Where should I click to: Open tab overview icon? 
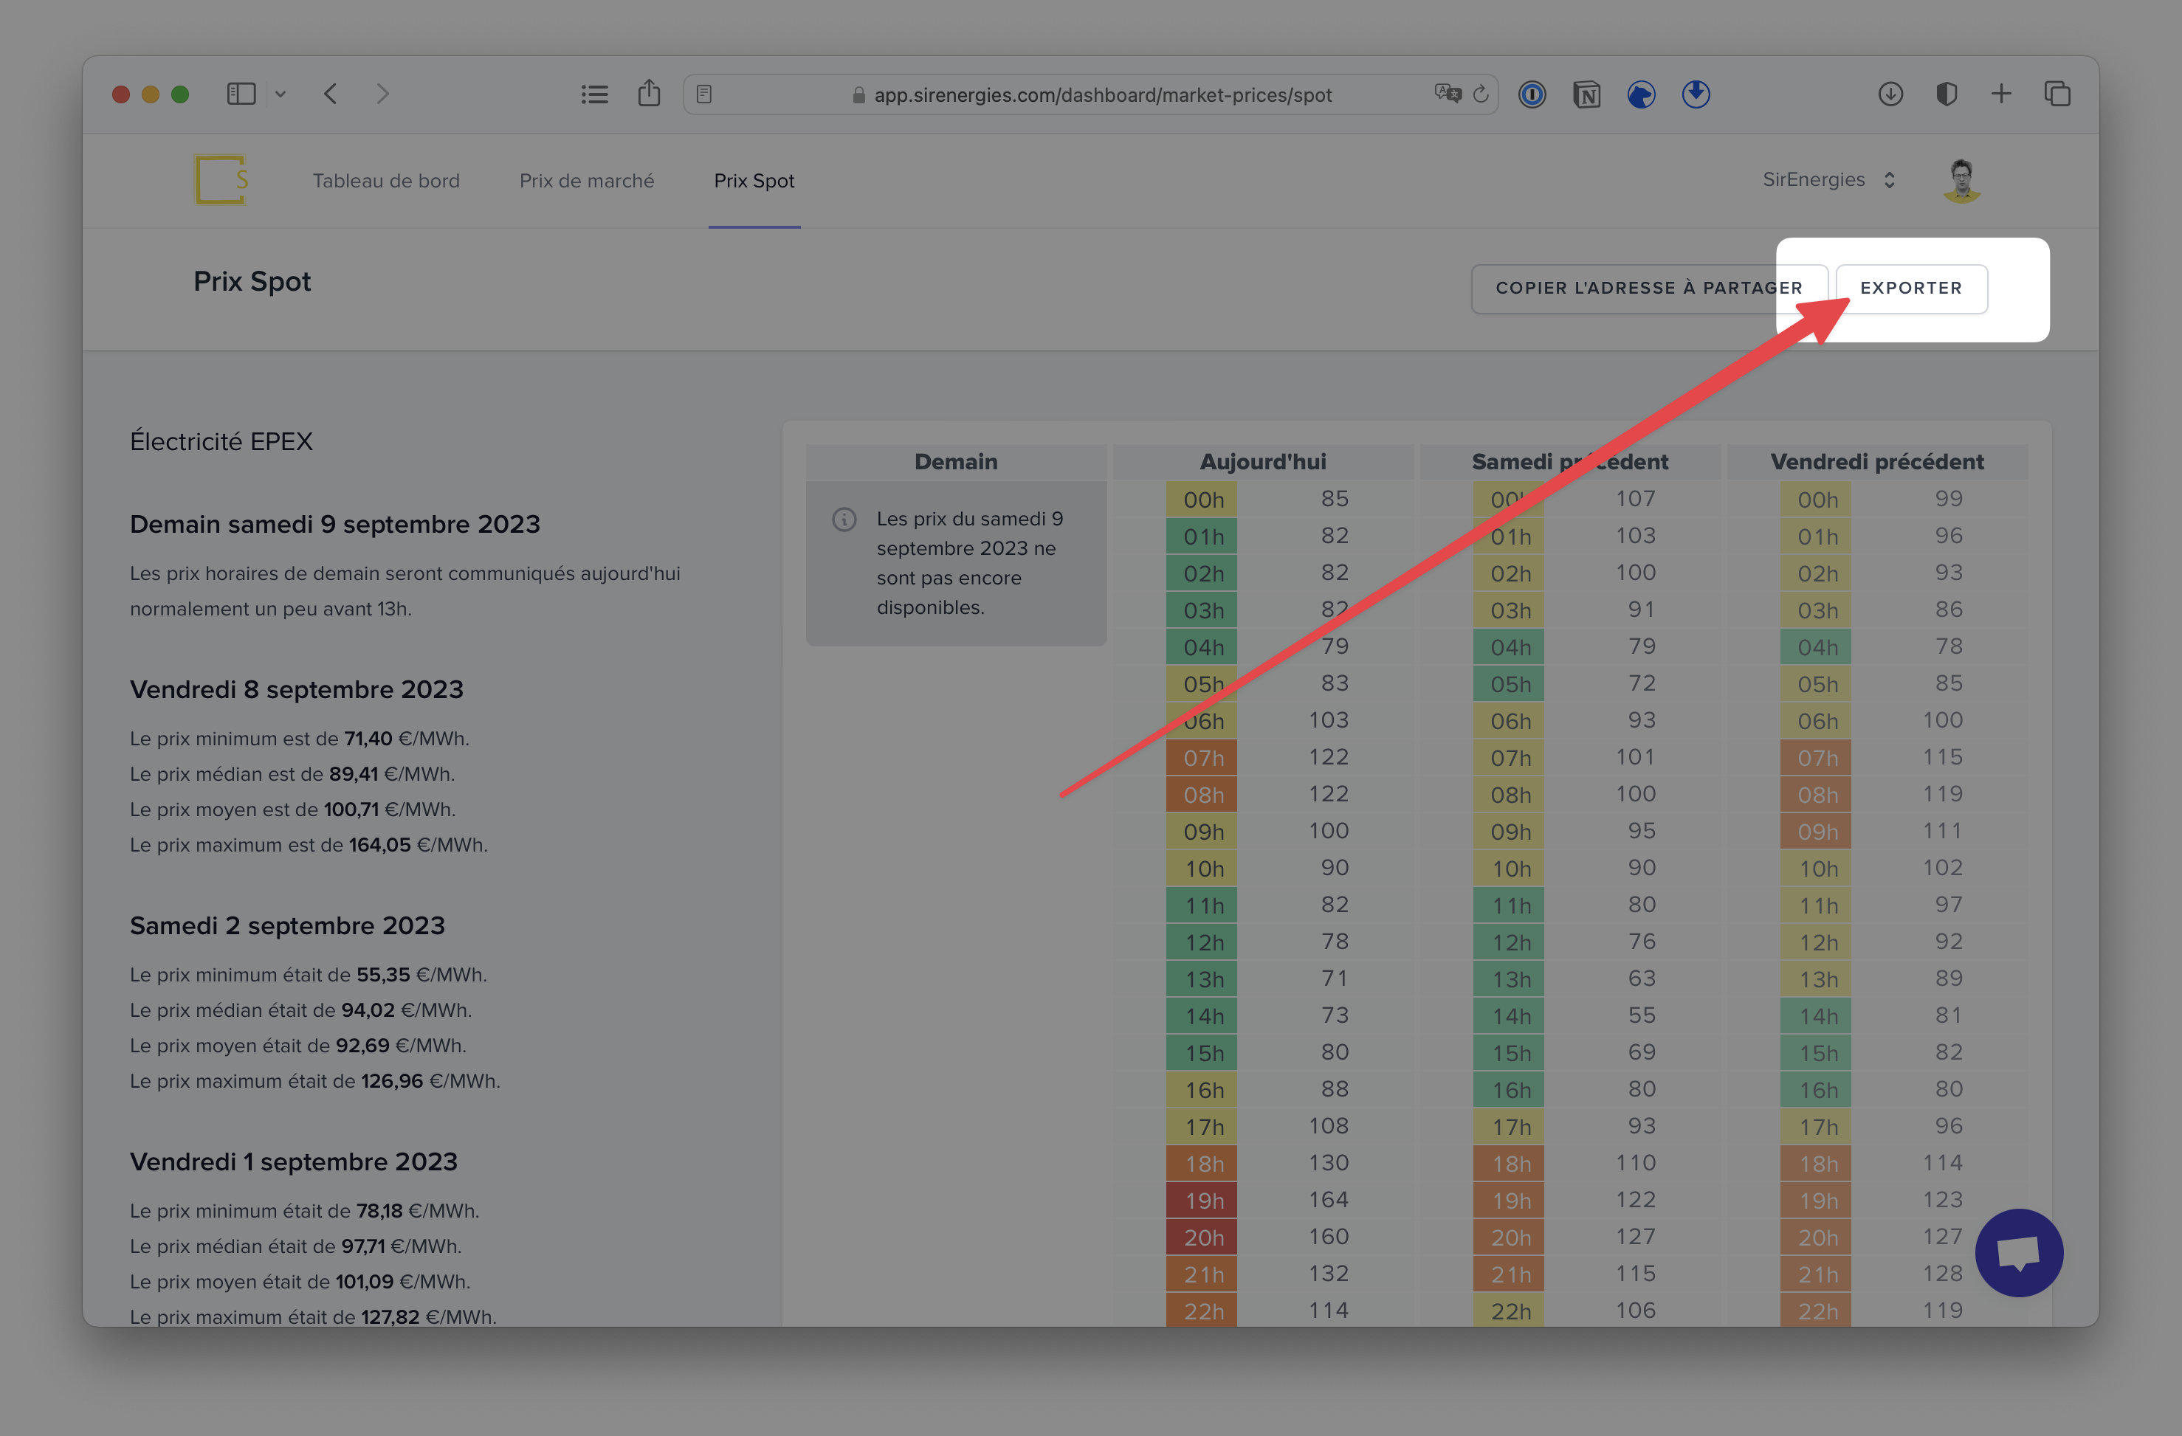pos(2057,94)
